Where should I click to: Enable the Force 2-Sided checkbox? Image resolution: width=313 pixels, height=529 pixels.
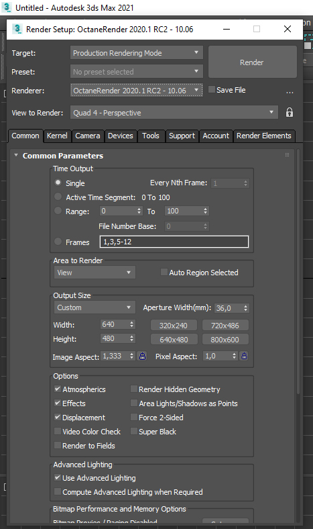pos(134,418)
